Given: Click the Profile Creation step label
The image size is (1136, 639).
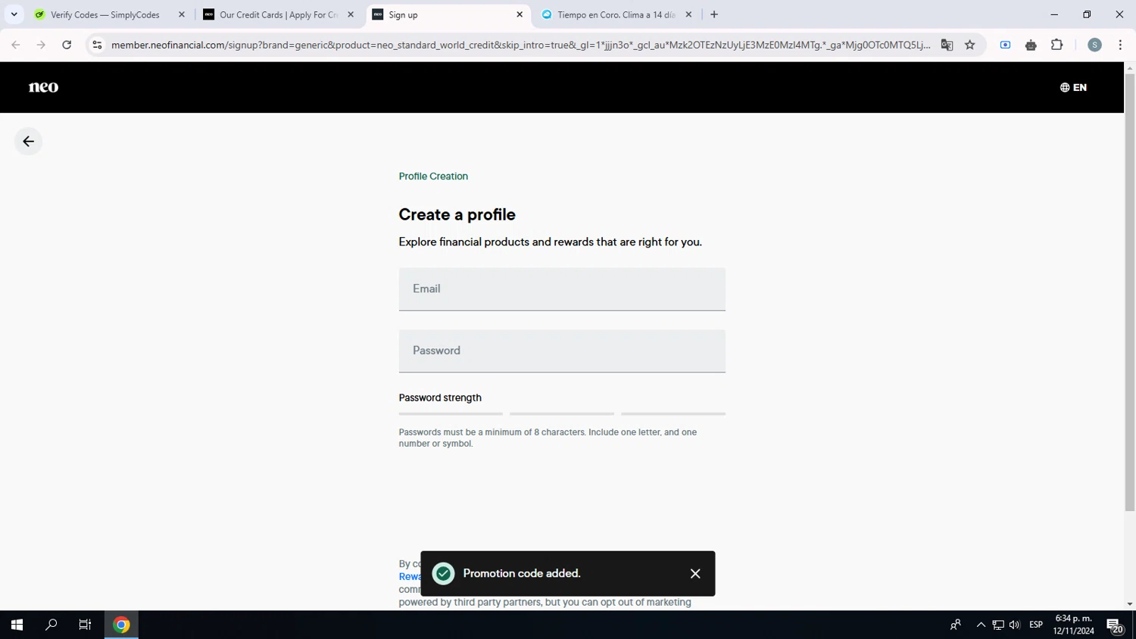Looking at the screenshot, I should coord(433,176).
